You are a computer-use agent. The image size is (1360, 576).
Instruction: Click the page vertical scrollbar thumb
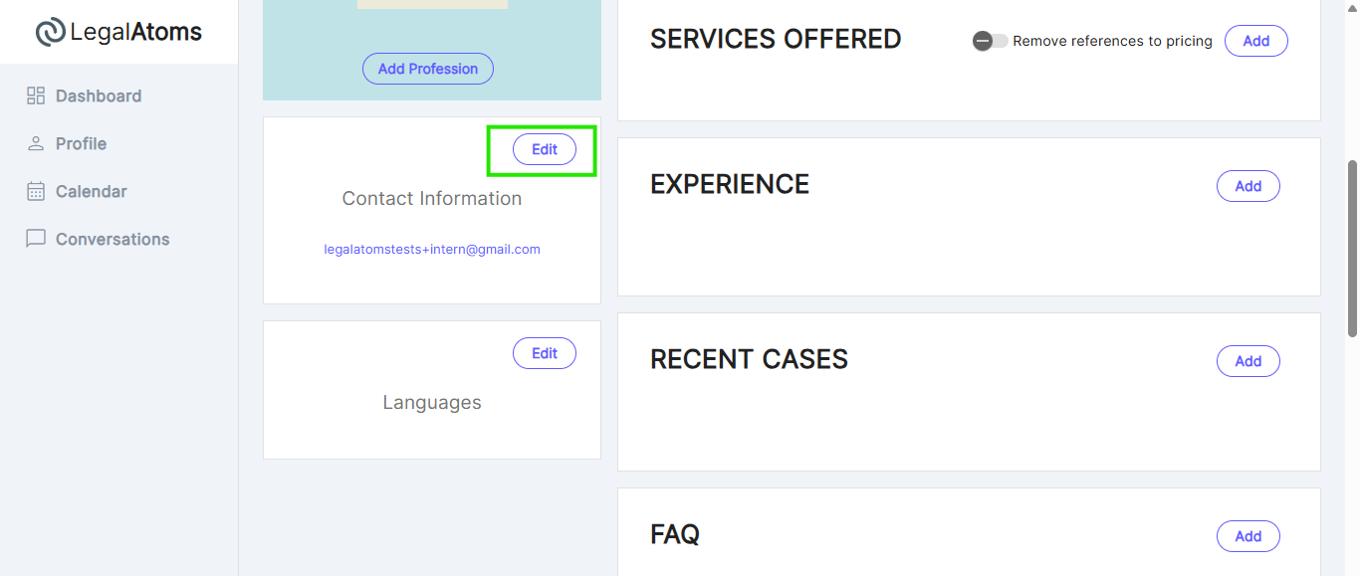[x=1352, y=249]
